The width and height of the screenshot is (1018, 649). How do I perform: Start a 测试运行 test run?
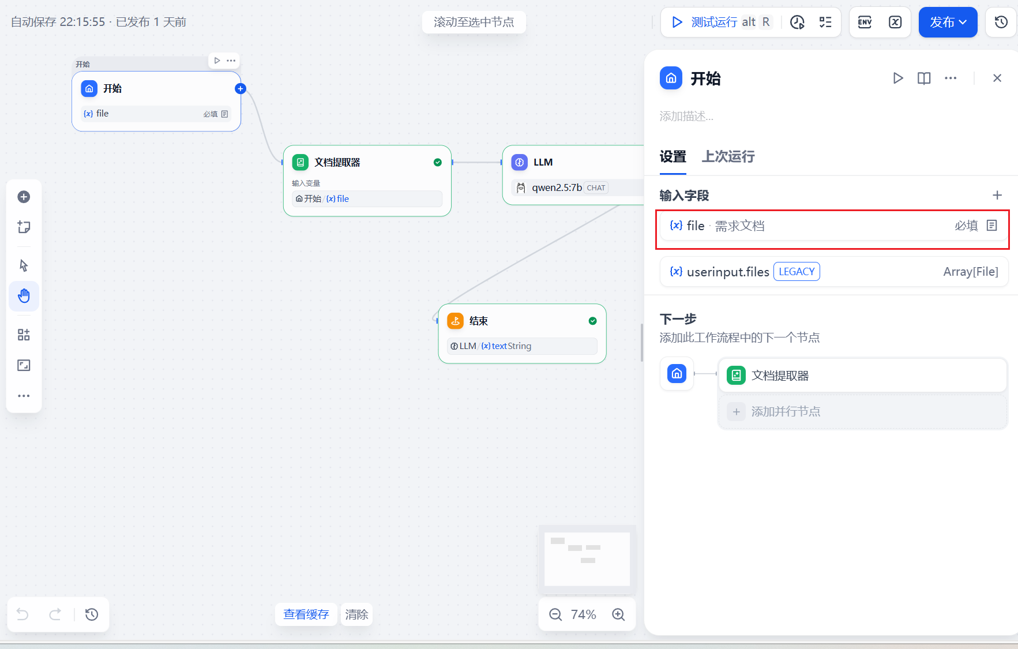tap(715, 21)
